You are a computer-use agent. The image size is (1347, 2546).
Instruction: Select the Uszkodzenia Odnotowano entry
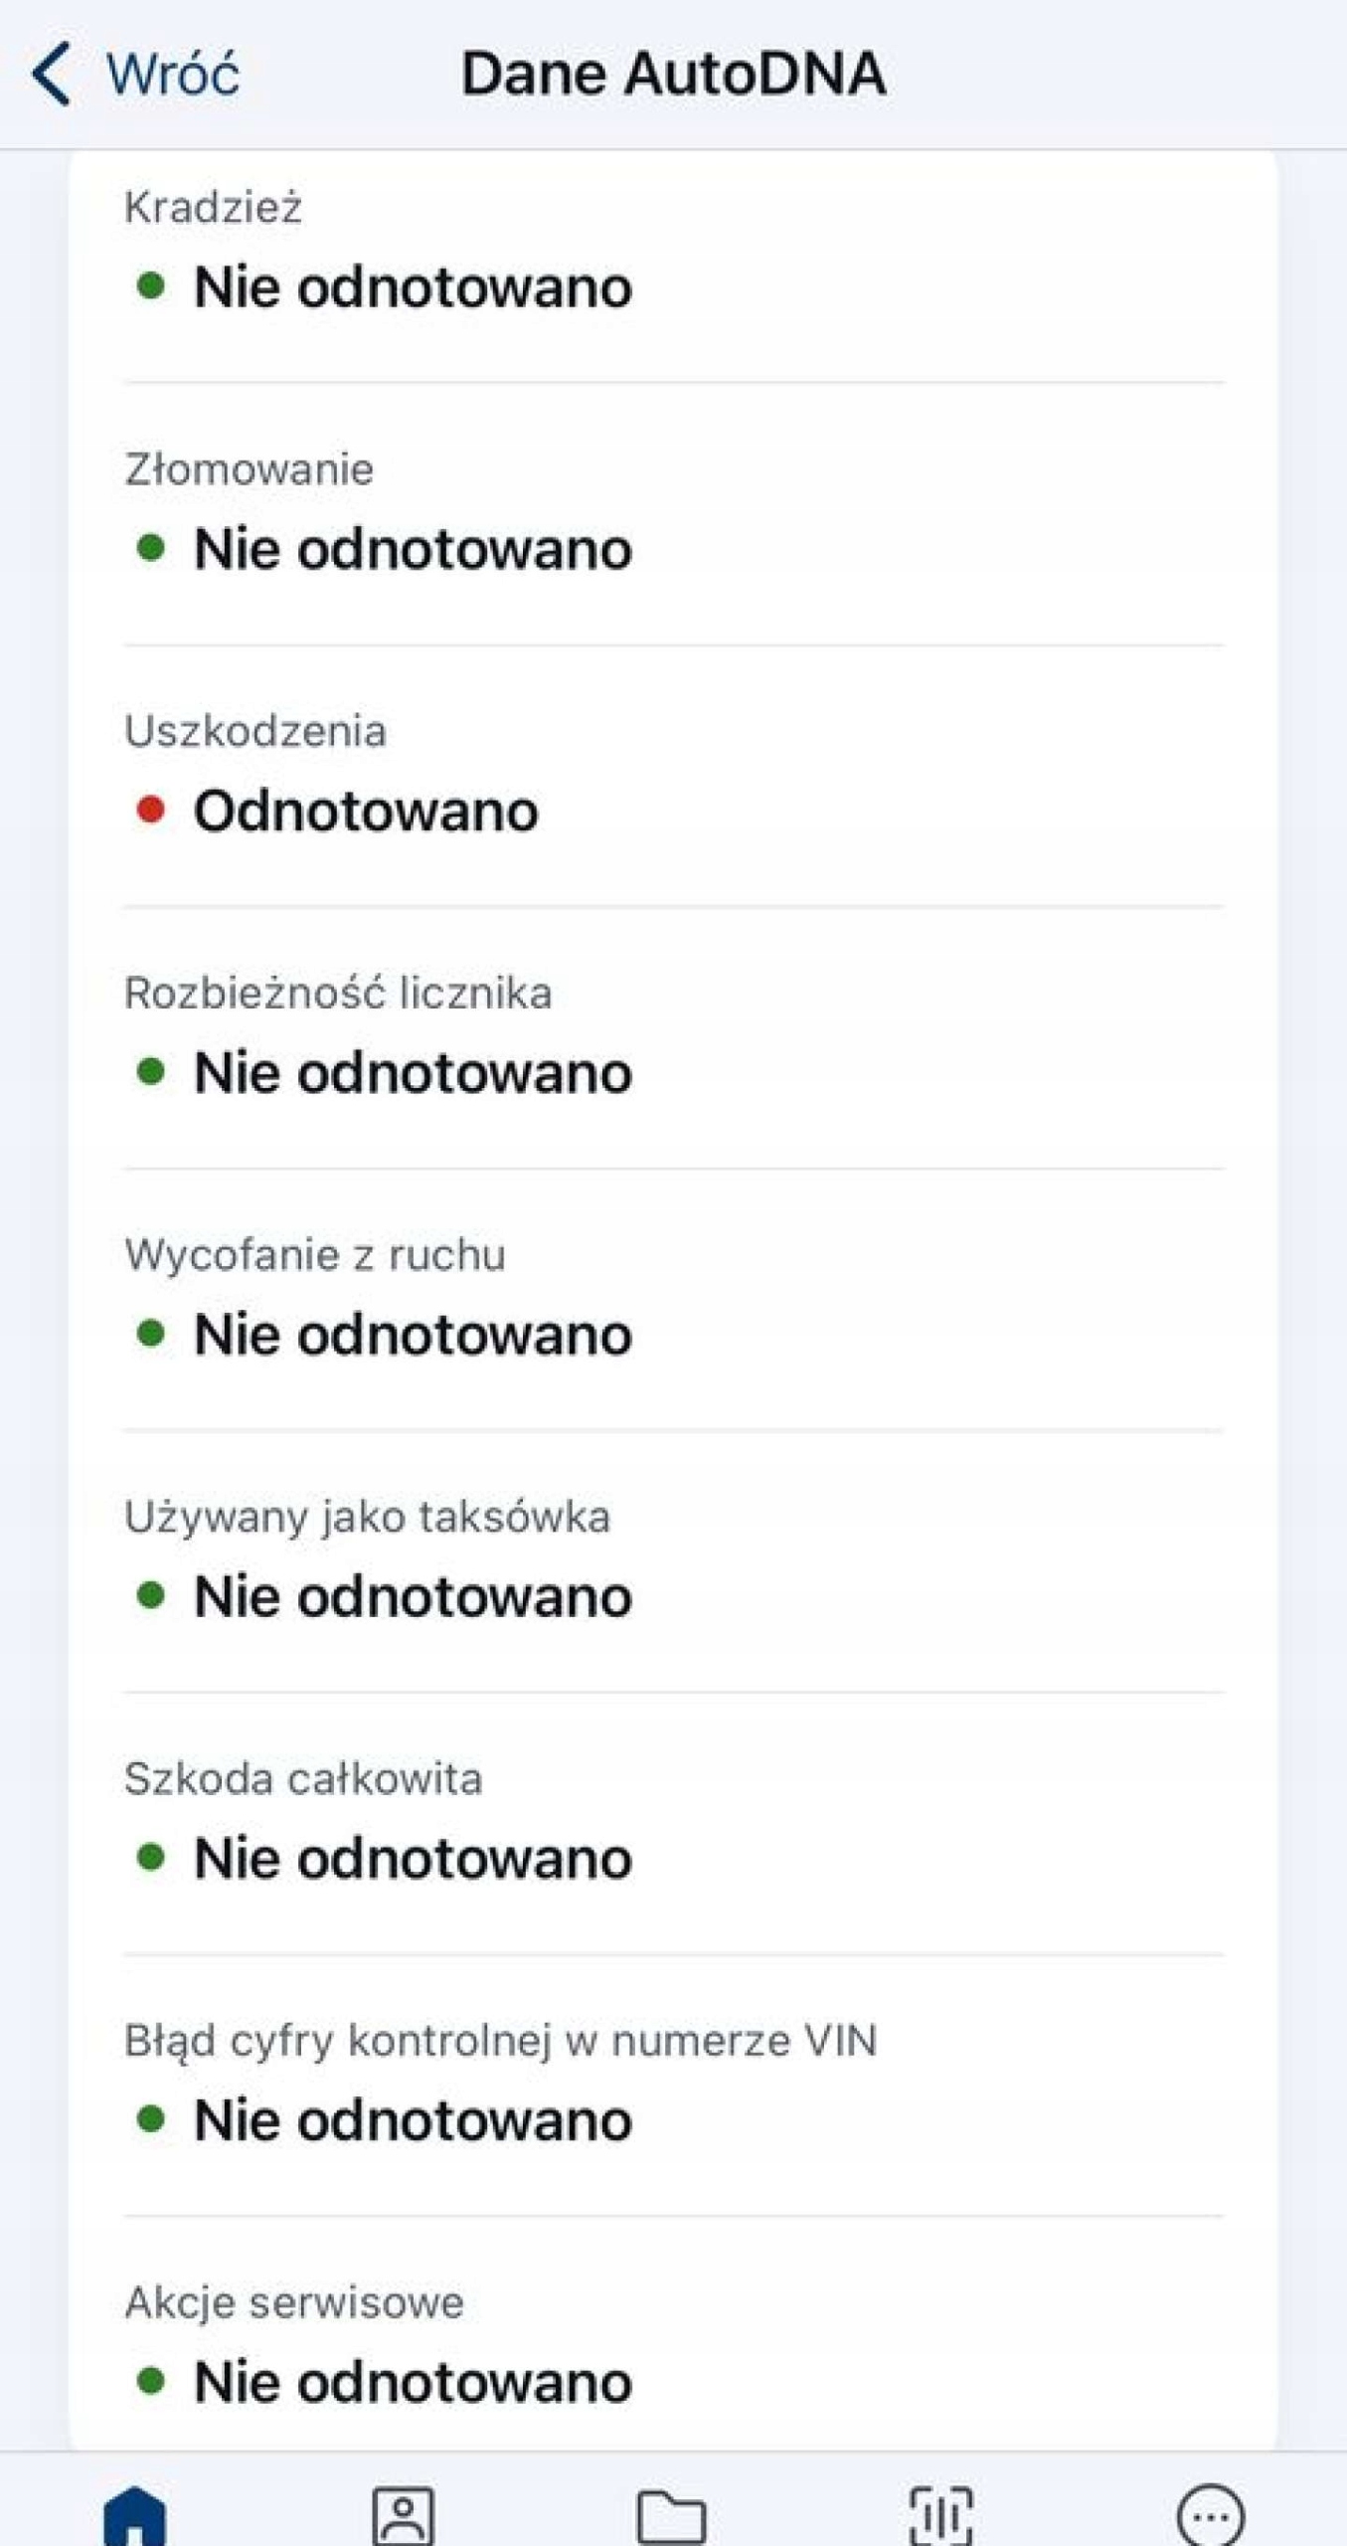[x=366, y=811]
